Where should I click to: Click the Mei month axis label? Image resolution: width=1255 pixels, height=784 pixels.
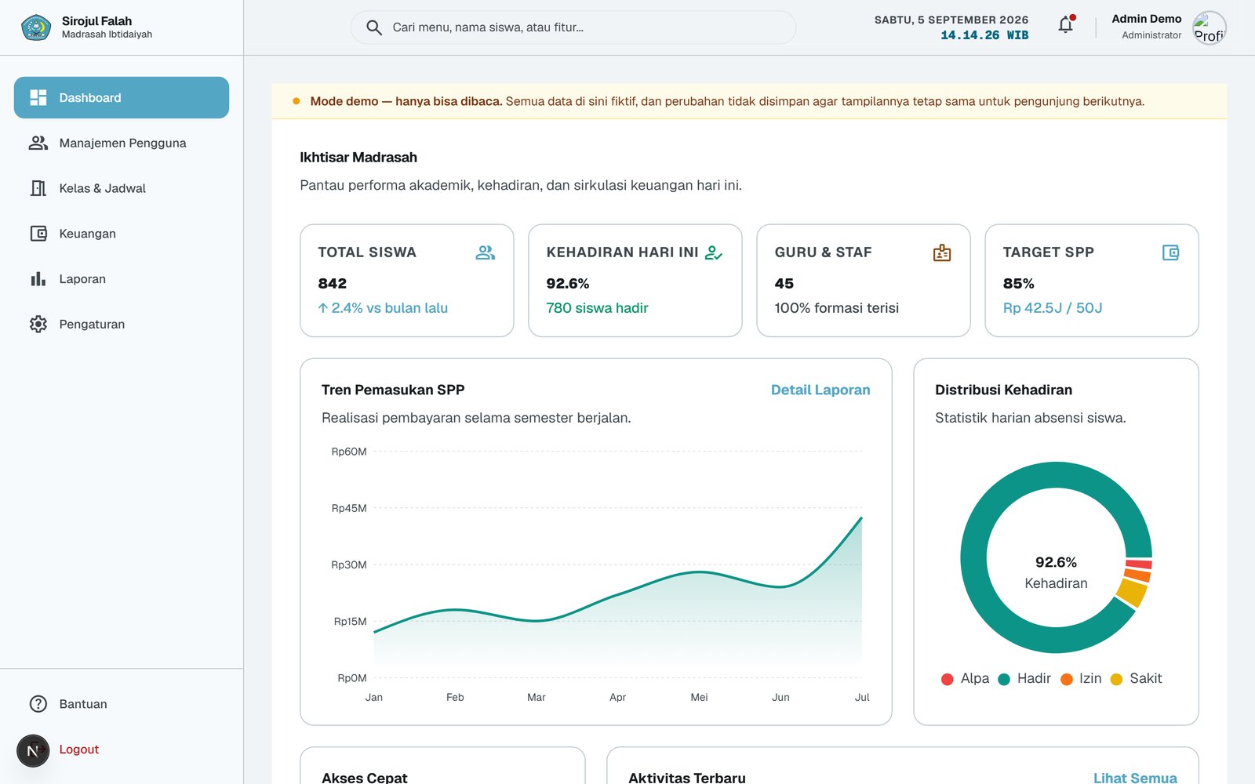699,697
